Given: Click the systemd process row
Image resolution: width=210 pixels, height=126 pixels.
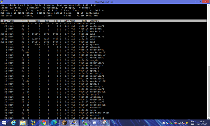Looking at the screenshot, I should point(46,44).
